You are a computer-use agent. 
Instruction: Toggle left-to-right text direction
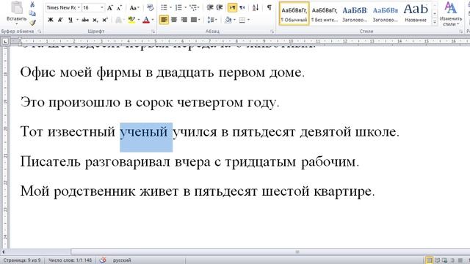(x=232, y=8)
